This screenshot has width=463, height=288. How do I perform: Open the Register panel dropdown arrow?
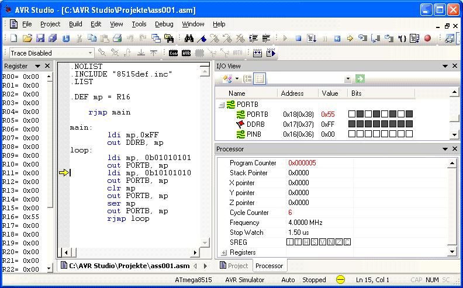click(37, 66)
